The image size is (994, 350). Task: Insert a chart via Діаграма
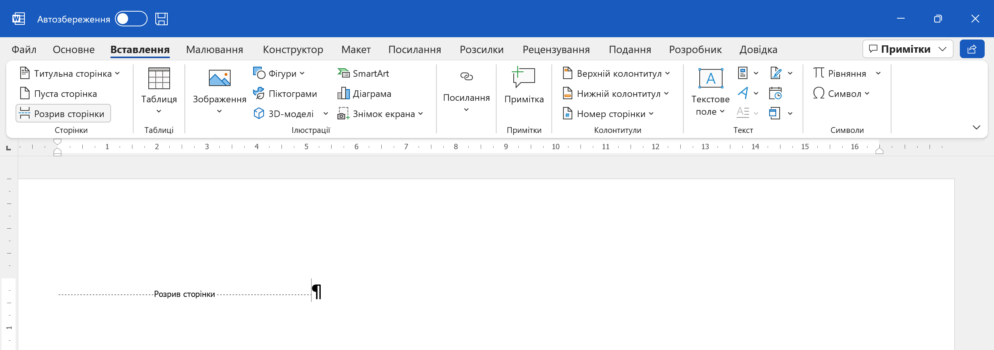pyautogui.click(x=364, y=93)
